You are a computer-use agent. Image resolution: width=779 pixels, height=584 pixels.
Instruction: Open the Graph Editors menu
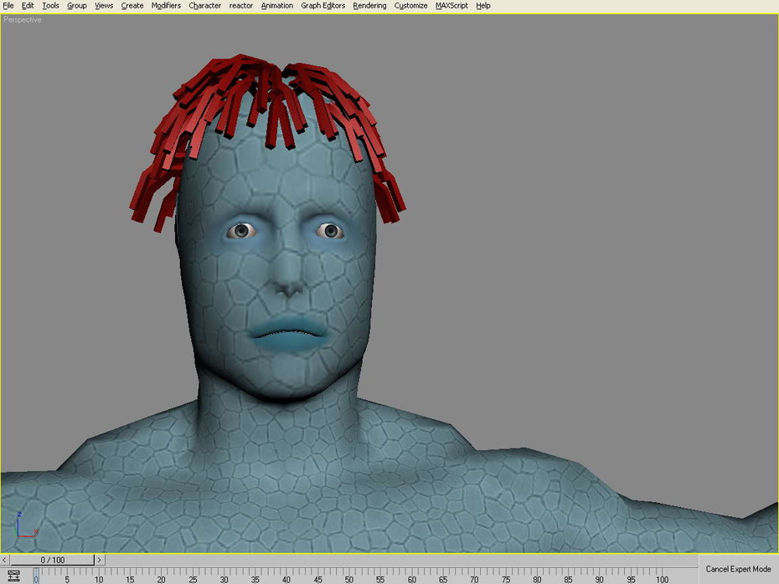[x=323, y=6]
